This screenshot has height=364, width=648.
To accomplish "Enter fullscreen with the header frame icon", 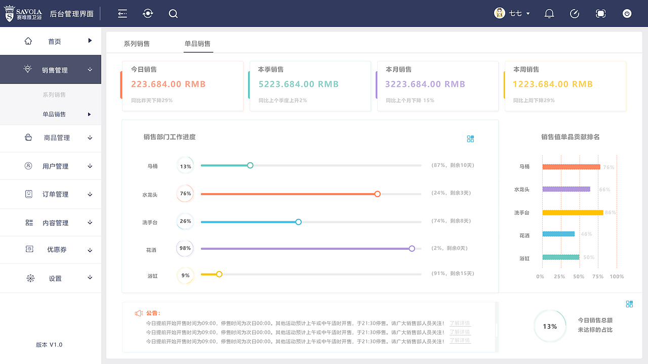I will [601, 14].
